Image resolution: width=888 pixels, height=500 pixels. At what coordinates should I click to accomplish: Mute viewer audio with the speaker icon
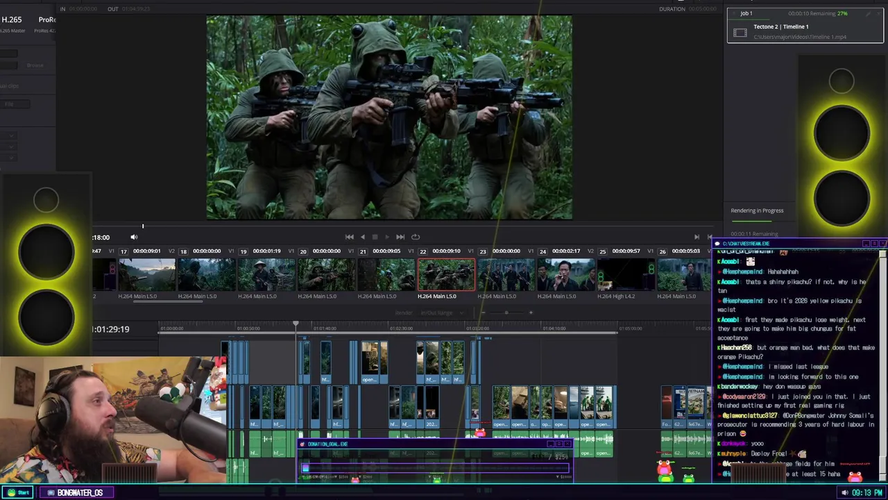click(x=134, y=237)
